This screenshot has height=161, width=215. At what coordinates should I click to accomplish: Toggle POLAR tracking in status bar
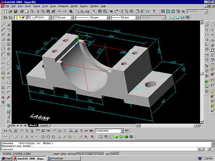(81, 154)
